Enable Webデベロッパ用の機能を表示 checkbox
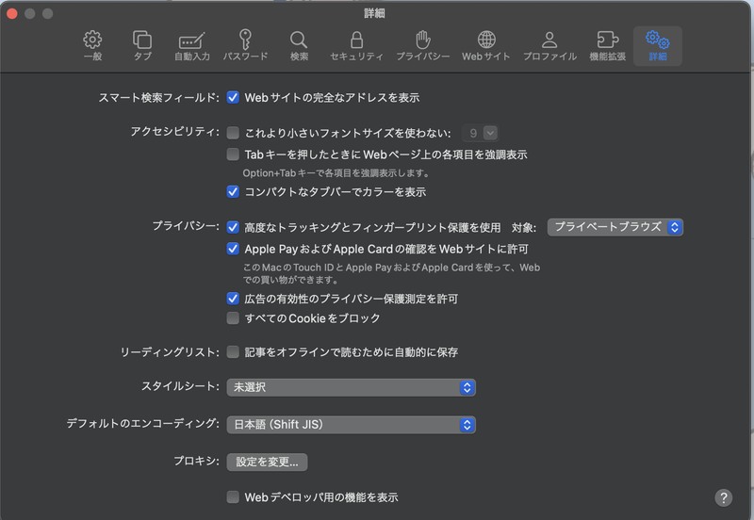 [233, 496]
